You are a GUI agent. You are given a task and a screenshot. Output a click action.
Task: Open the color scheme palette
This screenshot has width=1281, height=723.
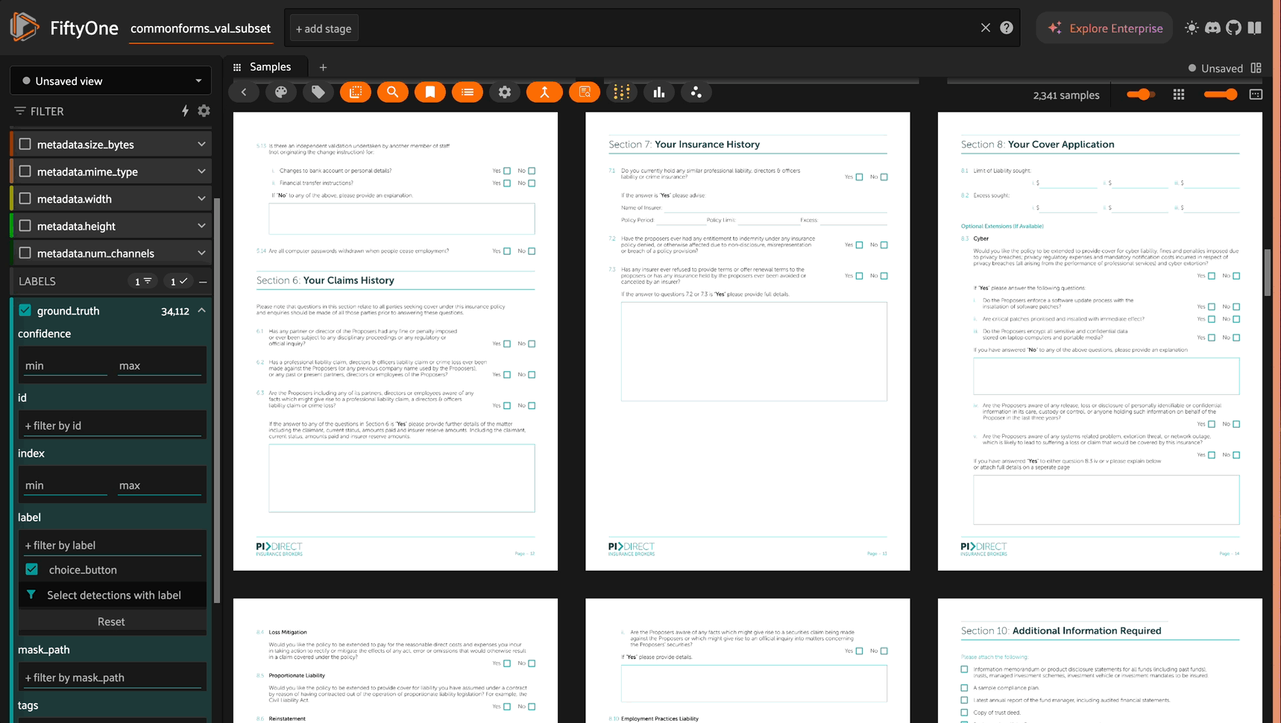pyautogui.click(x=281, y=92)
